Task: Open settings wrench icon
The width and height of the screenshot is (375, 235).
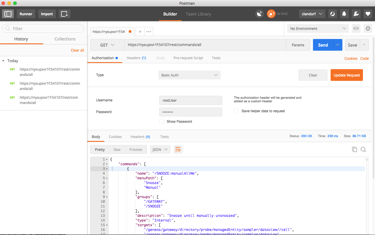Action: click(x=356, y=14)
